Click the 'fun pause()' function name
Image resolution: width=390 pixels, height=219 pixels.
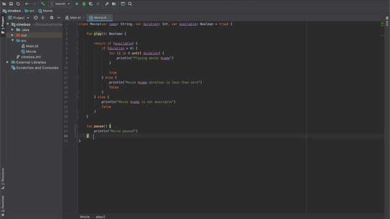[x=99, y=126]
